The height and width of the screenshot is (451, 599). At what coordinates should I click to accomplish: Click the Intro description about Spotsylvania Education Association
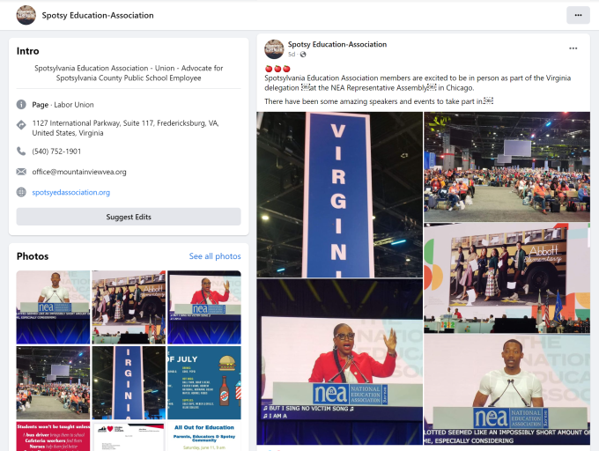[129, 73]
